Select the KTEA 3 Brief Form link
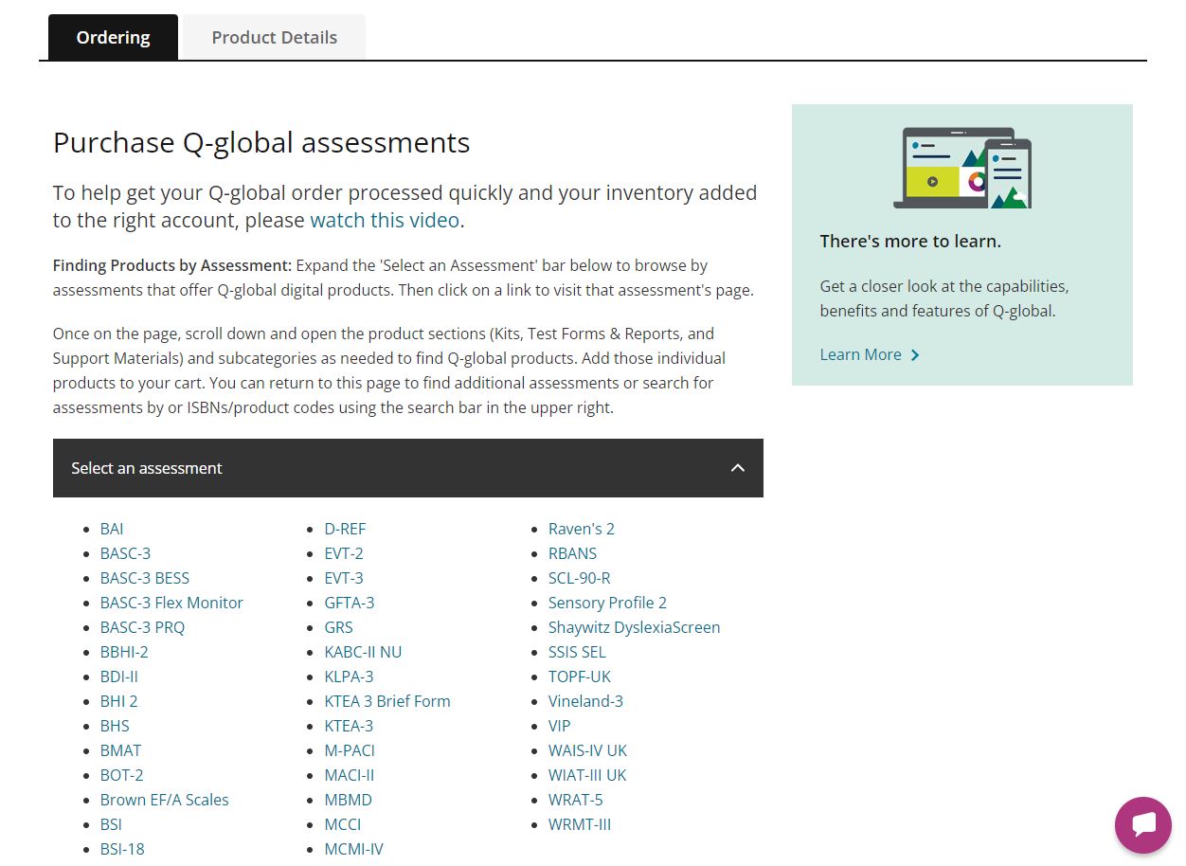The height and width of the screenshot is (866, 1186). click(386, 701)
